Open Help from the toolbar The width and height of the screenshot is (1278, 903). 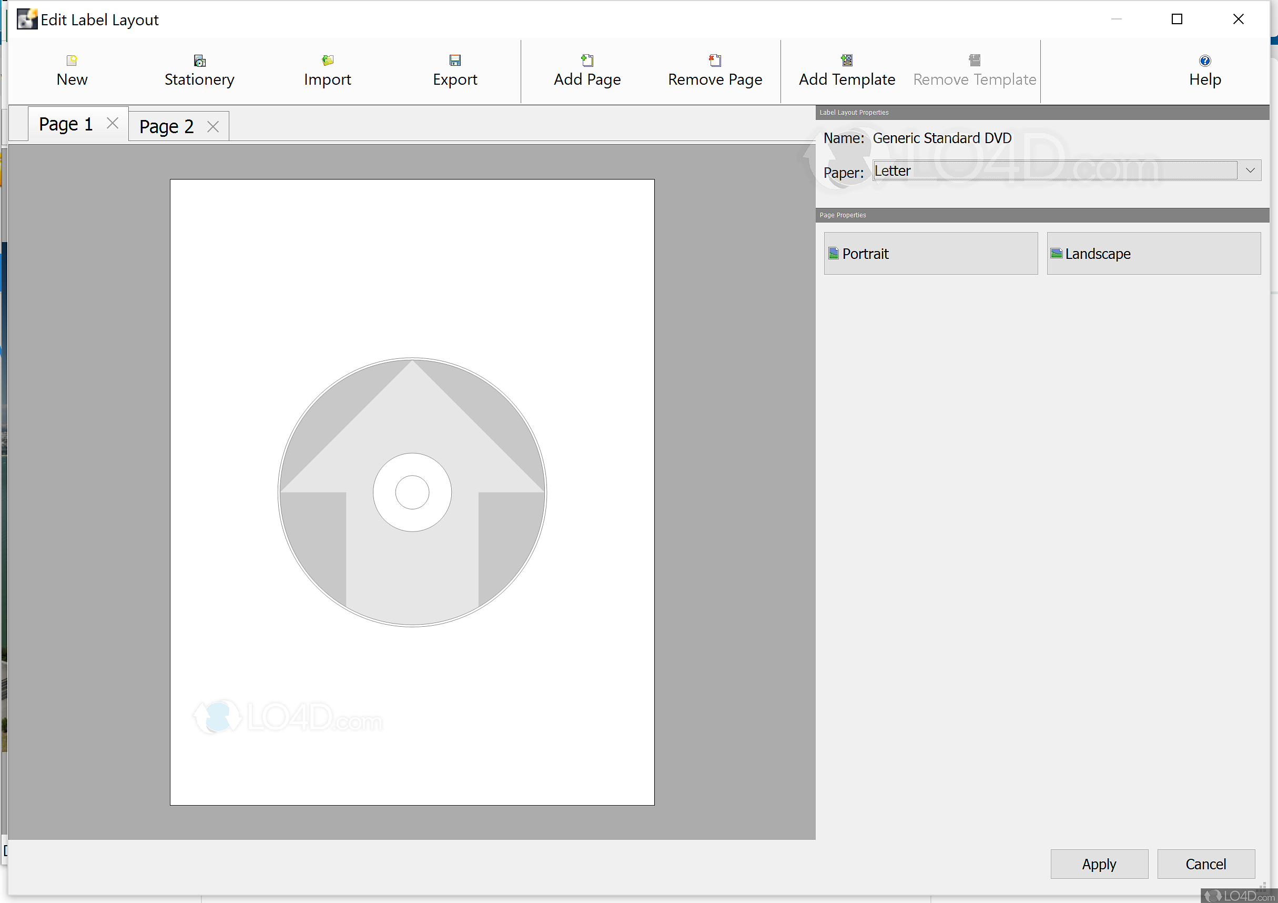1204,71
